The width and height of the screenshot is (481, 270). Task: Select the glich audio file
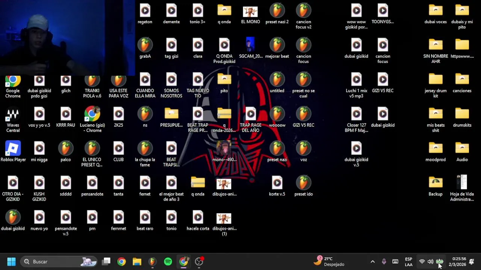pyautogui.click(x=66, y=85)
